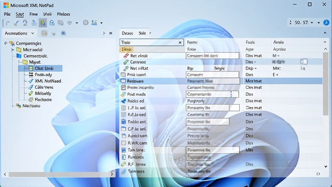Click the green icon beside R.F. Lmes
The image size is (332, 187).
tap(123, 164)
